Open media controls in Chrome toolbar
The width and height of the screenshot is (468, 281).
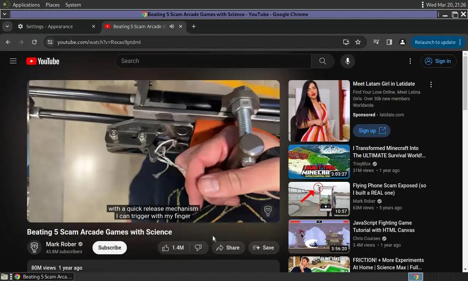376,42
